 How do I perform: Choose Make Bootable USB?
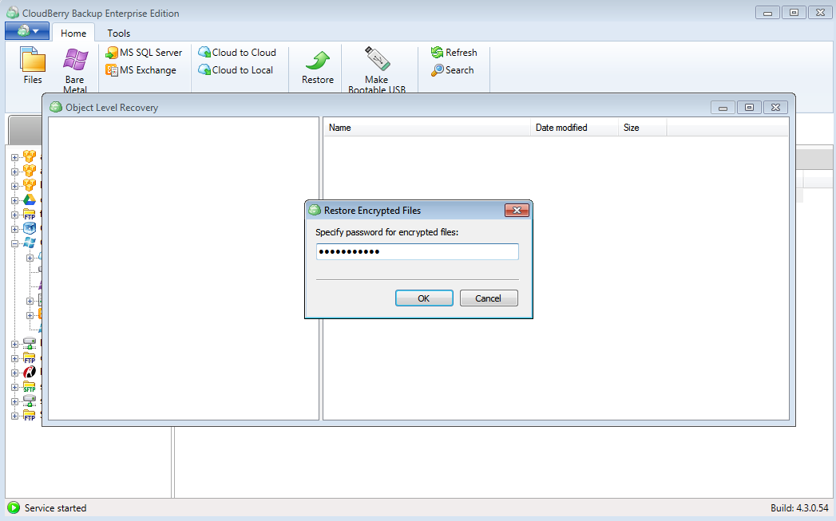click(377, 69)
